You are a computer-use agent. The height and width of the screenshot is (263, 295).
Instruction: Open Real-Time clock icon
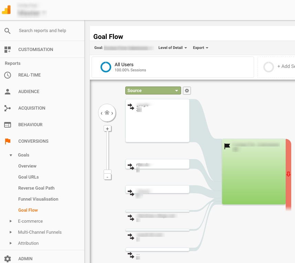[8, 75]
